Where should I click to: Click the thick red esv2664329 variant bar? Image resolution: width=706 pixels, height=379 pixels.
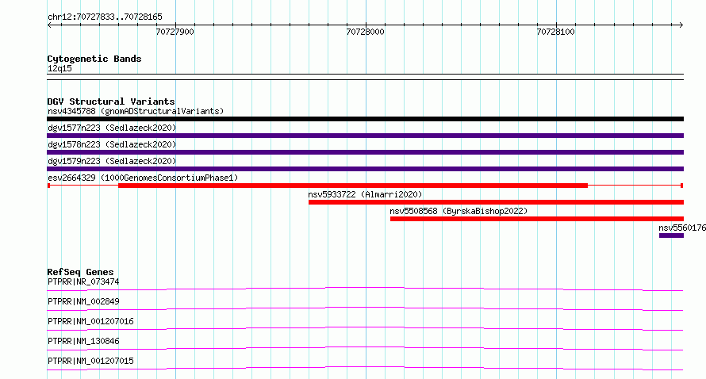[x=353, y=186]
